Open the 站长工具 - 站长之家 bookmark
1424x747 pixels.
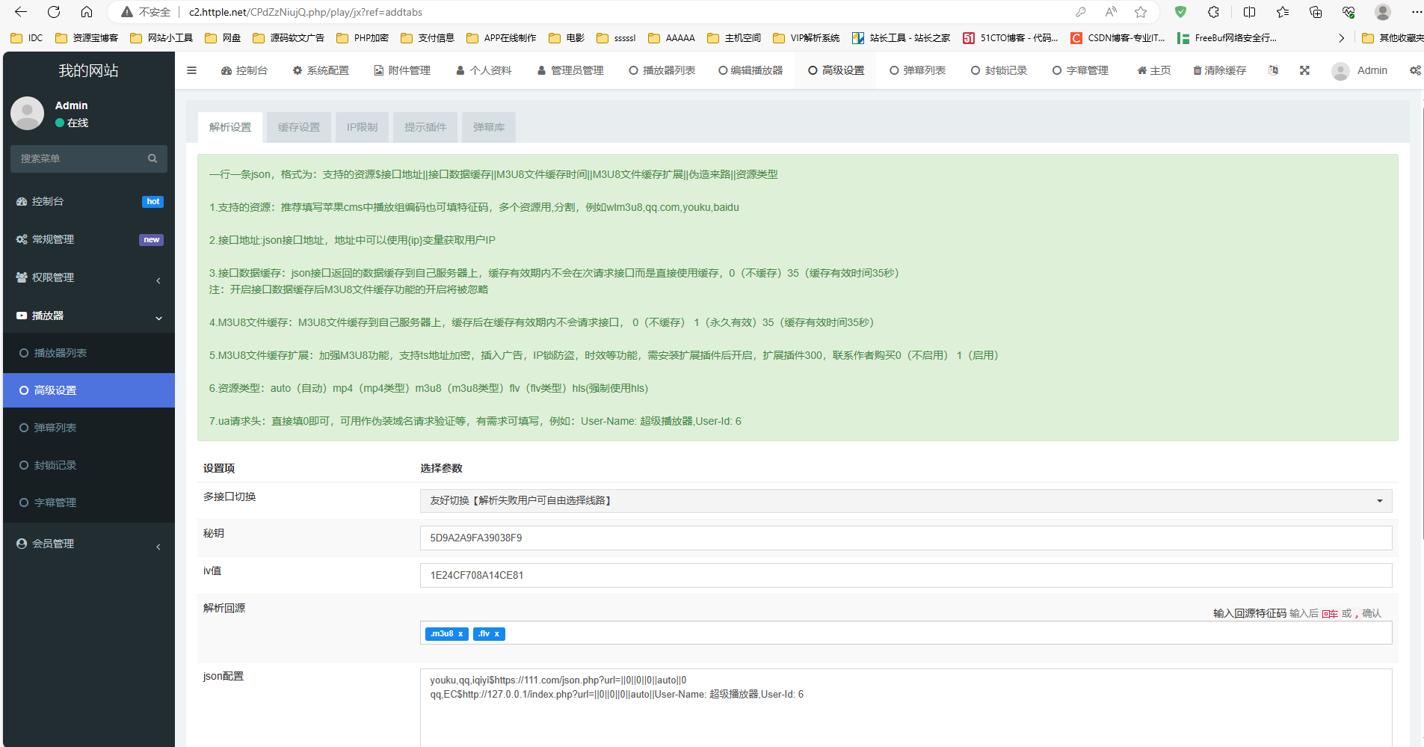[901, 38]
